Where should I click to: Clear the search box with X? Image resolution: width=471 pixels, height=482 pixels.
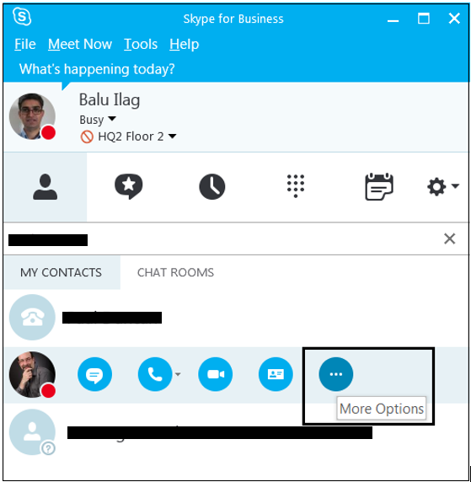(449, 238)
